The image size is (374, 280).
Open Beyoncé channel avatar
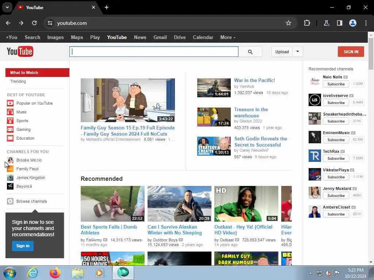click(x=10, y=186)
